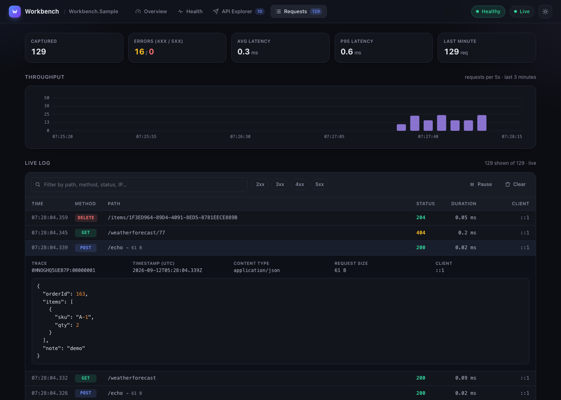Expand the GET /weatherforecast/77 row
561x400 pixels.
pos(280,233)
